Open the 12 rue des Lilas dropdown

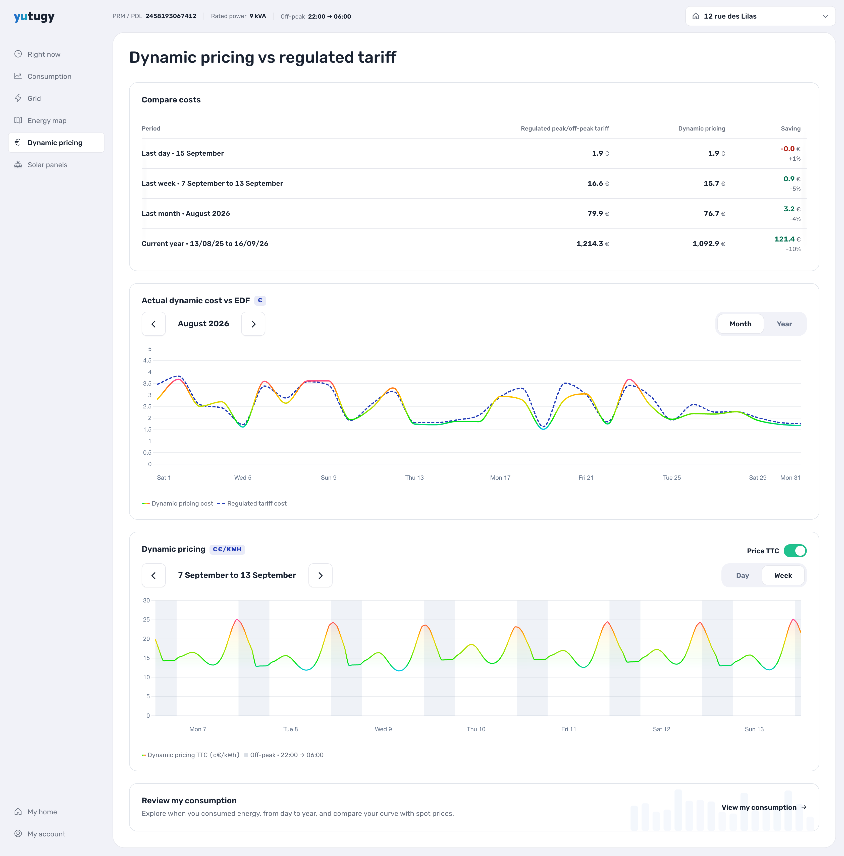(760, 16)
